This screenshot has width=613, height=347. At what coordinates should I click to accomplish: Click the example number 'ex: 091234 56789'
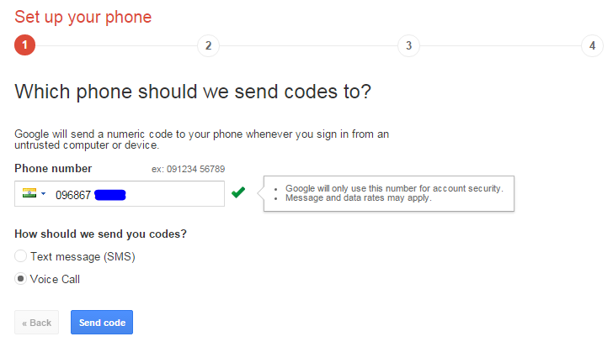(188, 169)
